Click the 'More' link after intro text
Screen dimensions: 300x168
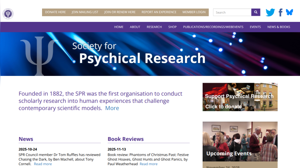coord(112,108)
